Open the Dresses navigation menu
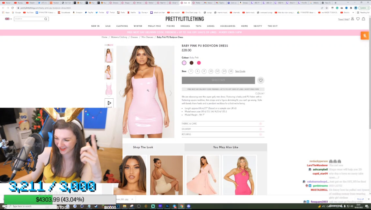371x210 pixels. coord(185,26)
